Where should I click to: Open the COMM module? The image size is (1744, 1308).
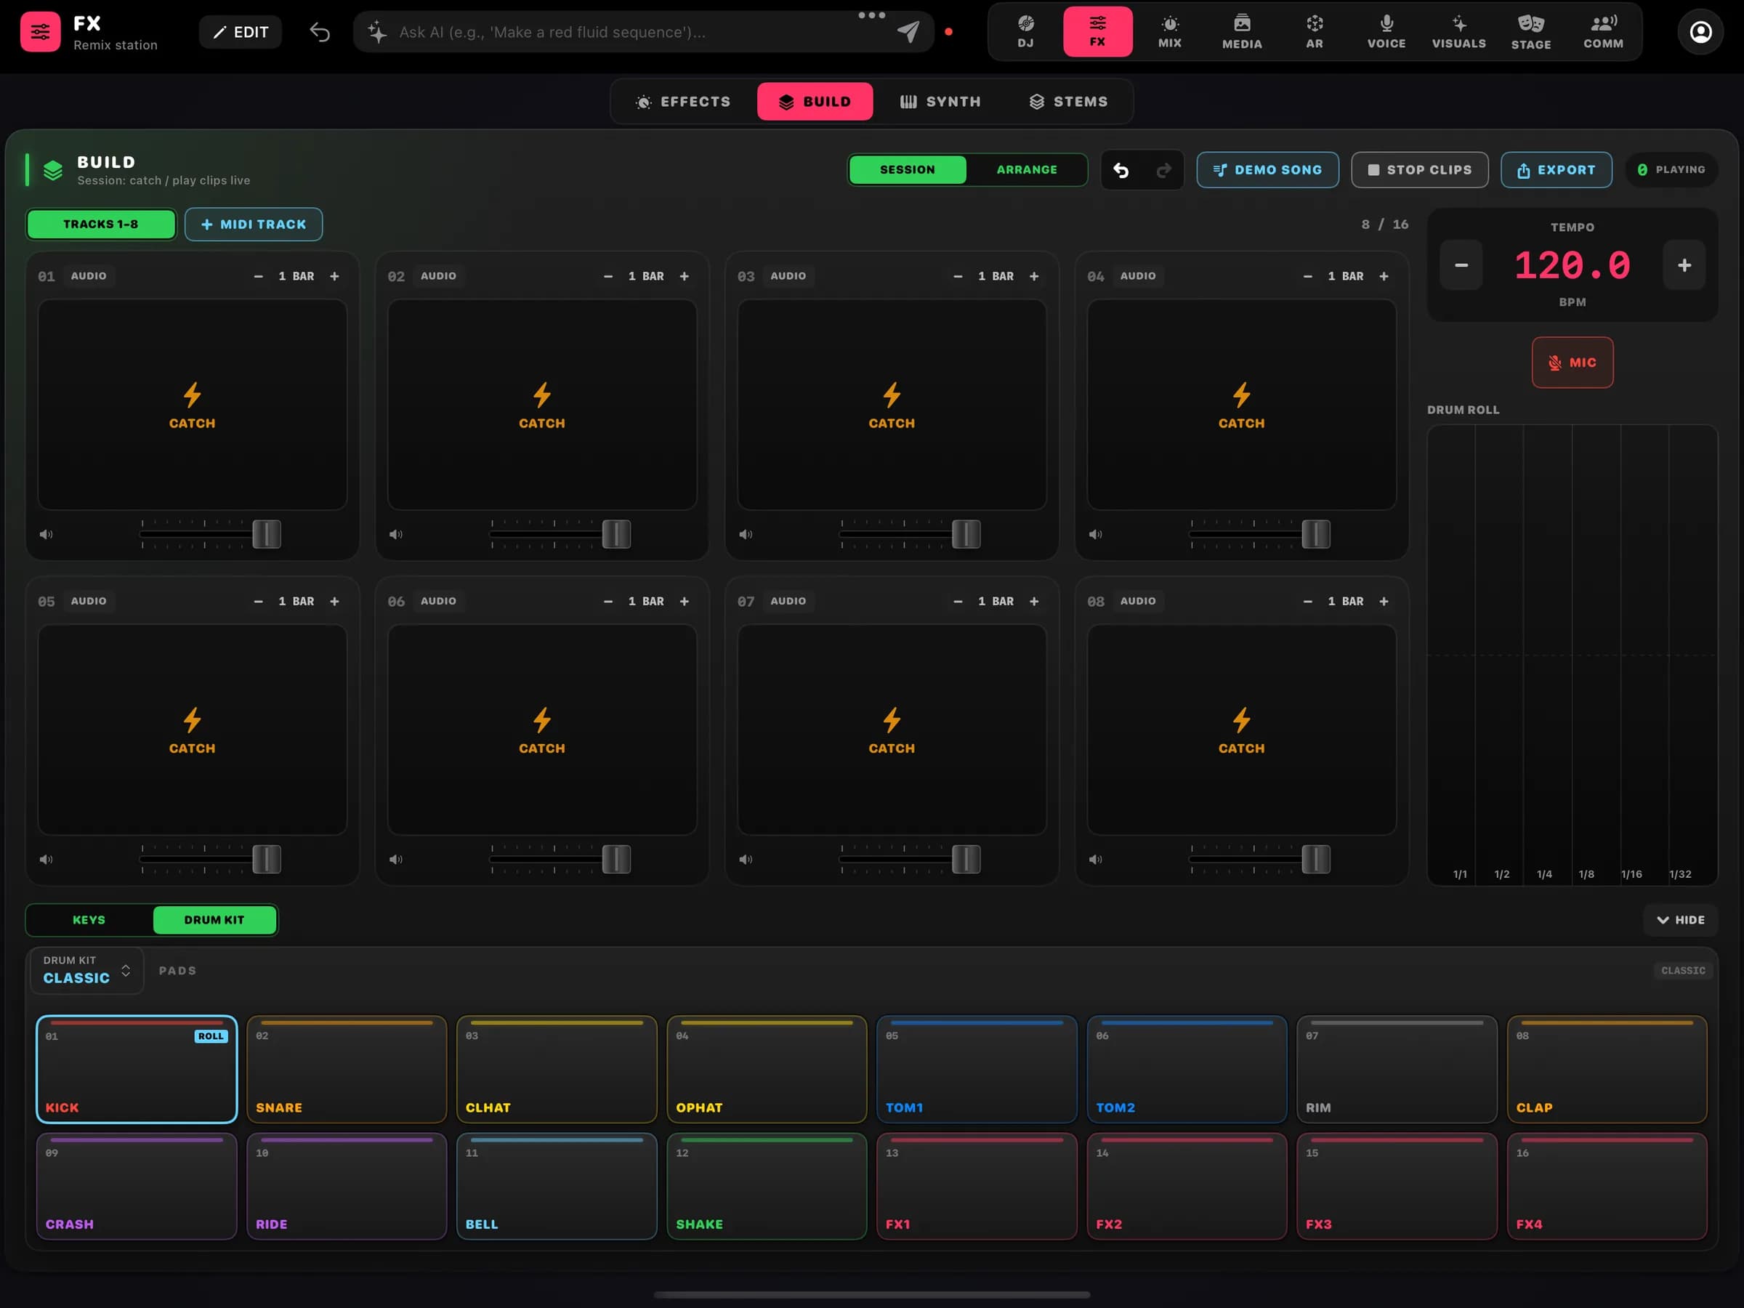coord(1603,31)
